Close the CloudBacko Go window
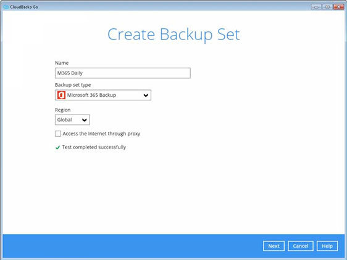 point(338,7)
